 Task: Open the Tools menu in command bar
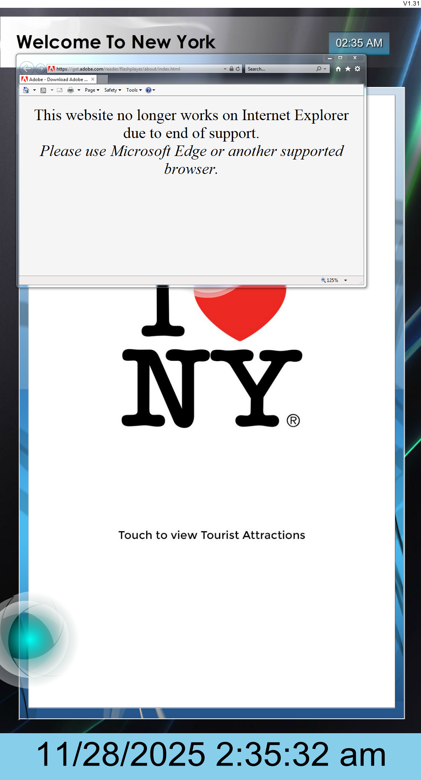(x=134, y=90)
